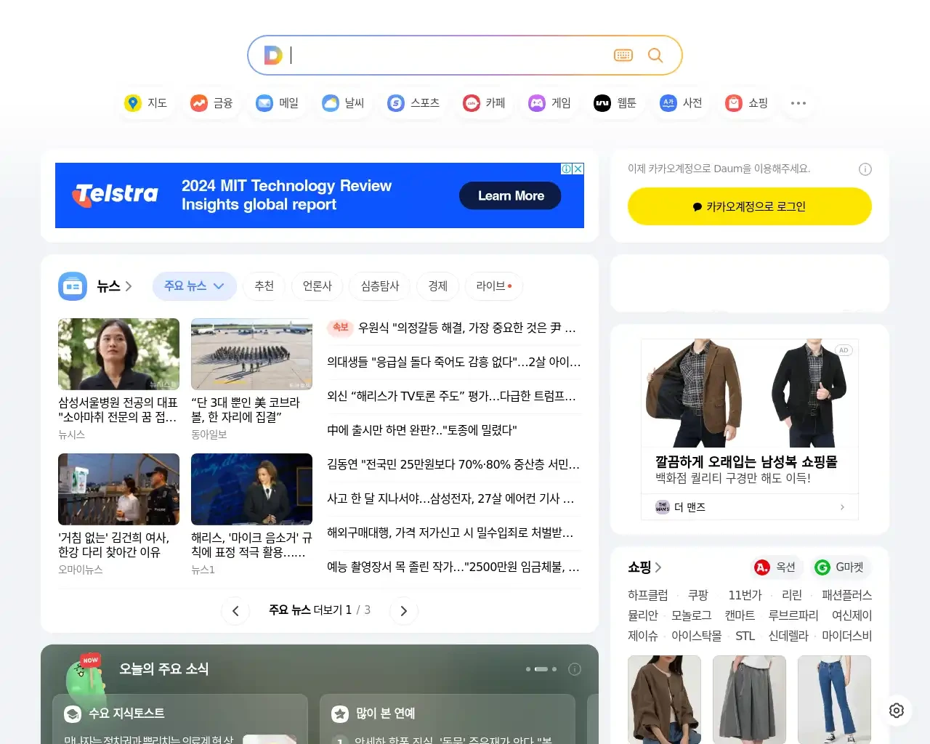Viewport: 930px width, 744px height.
Task: Open headline 우원식 "의정갈등 해결
Action: (x=466, y=328)
